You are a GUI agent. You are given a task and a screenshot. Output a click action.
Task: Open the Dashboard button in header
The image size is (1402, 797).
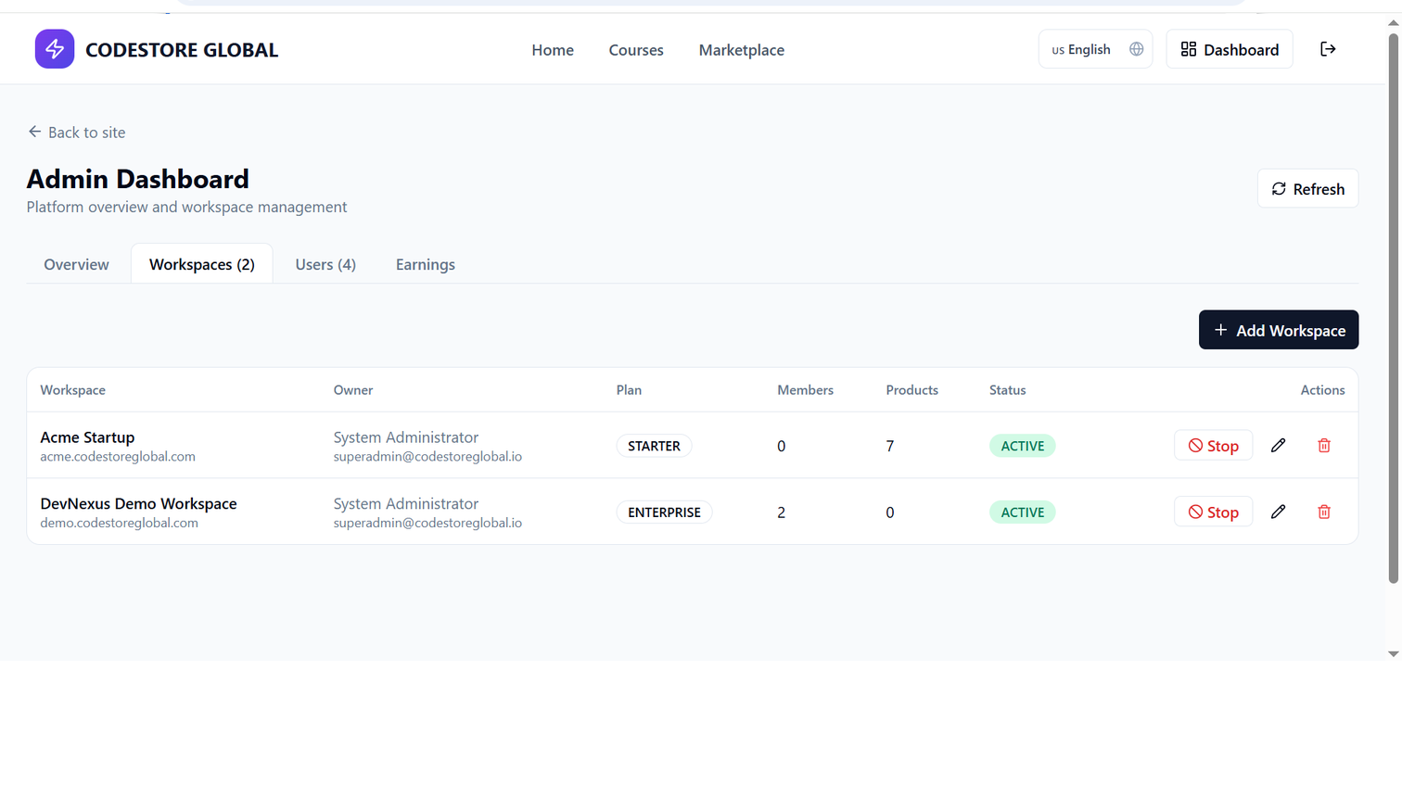click(x=1230, y=49)
